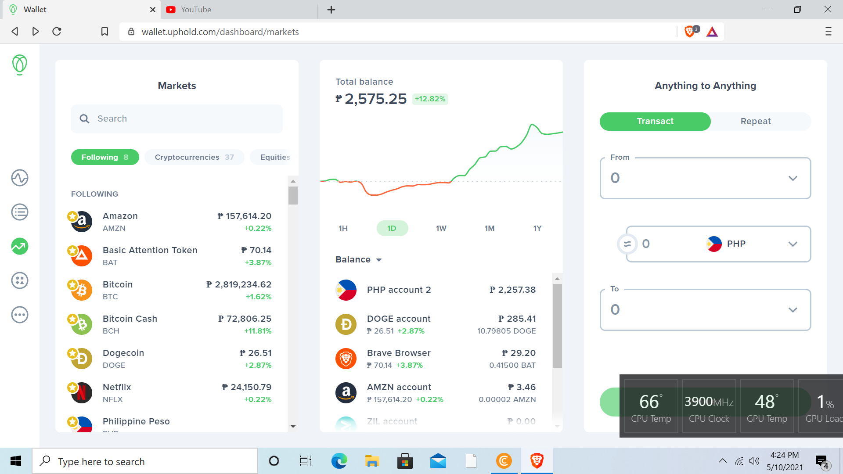Bookmark this page with bookmark icon

104,32
